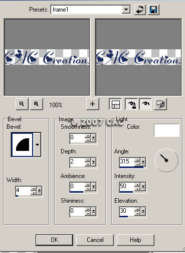Click the Depth value input field
Screen dimensions: 185x253
(x=77, y=162)
